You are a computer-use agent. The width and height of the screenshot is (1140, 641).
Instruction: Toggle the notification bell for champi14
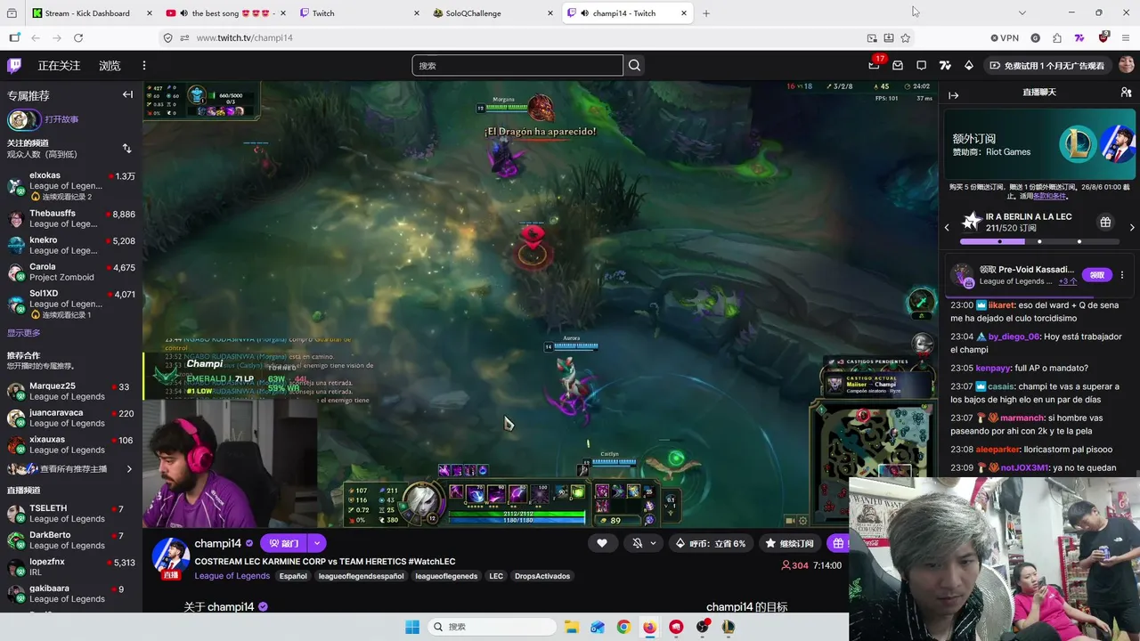click(637, 543)
